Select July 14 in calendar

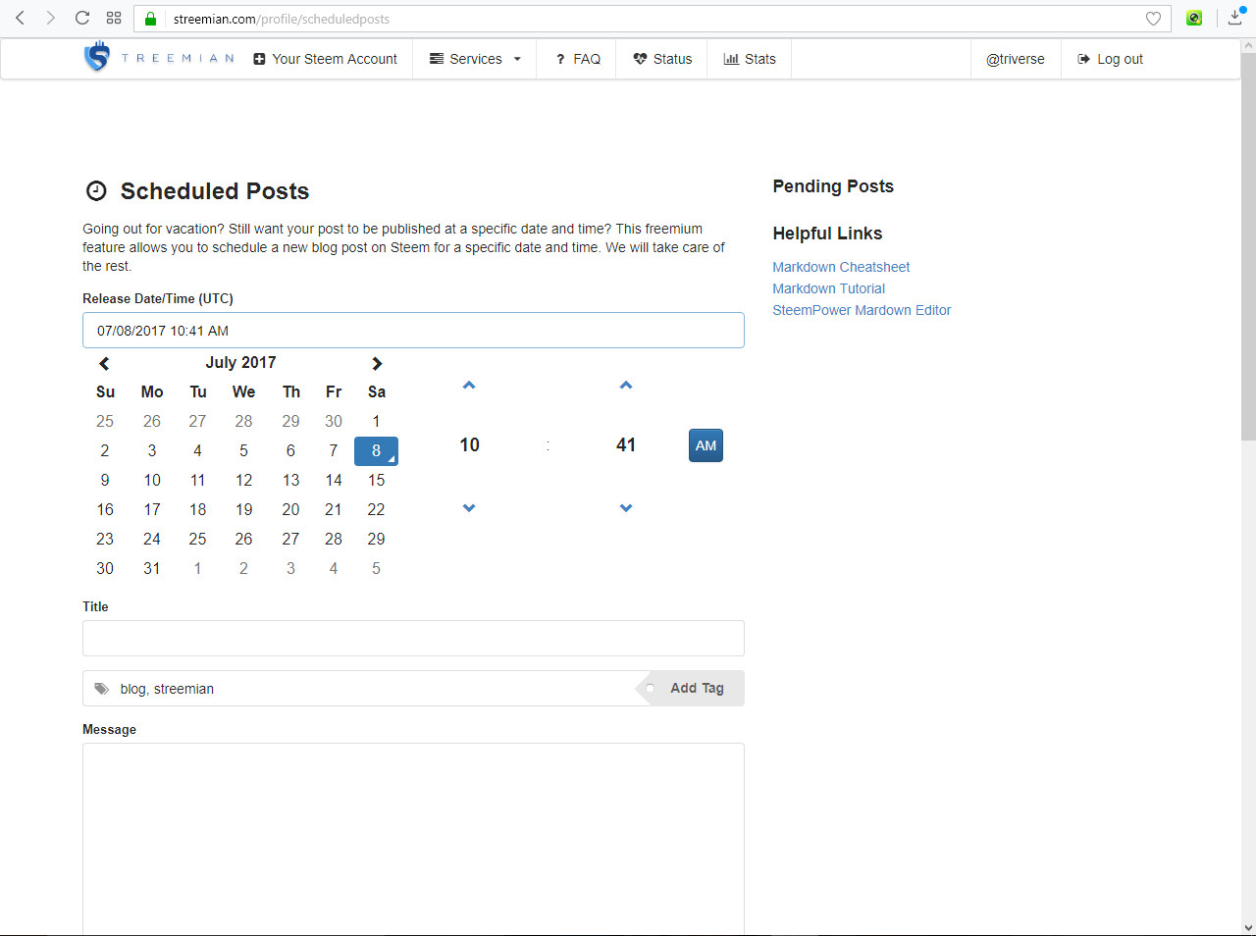point(334,480)
